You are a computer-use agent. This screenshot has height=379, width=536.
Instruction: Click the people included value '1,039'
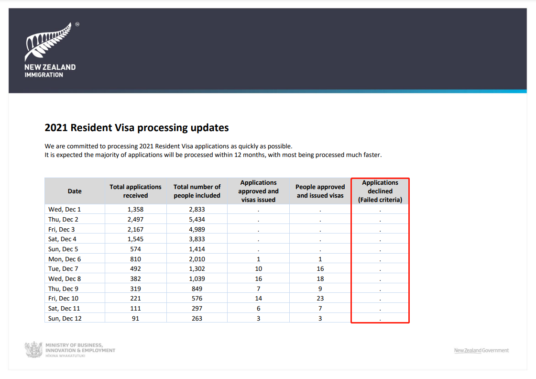click(197, 279)
